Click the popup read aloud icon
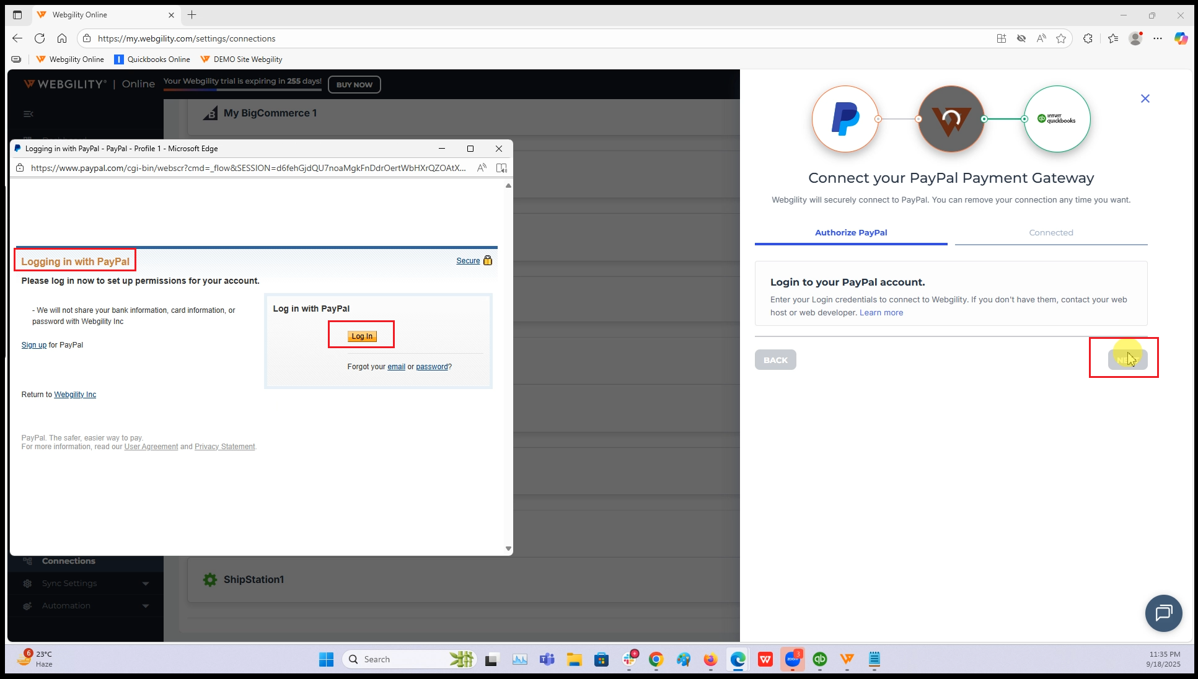1198x679 pixels. [x=482, y=168]
